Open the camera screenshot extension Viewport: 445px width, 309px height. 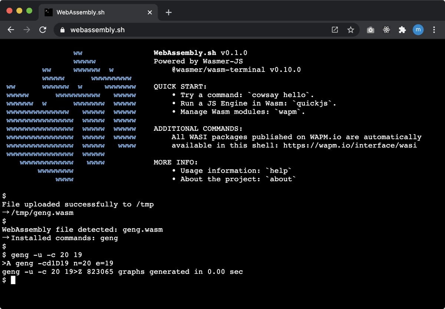point(370,30)
